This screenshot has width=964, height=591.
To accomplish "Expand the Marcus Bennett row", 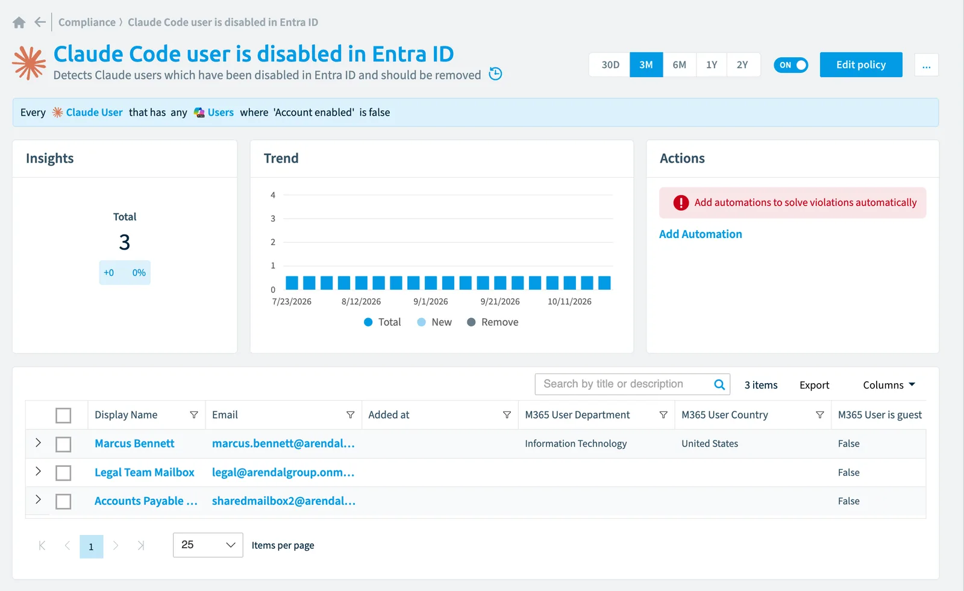I will pos(38,443).
